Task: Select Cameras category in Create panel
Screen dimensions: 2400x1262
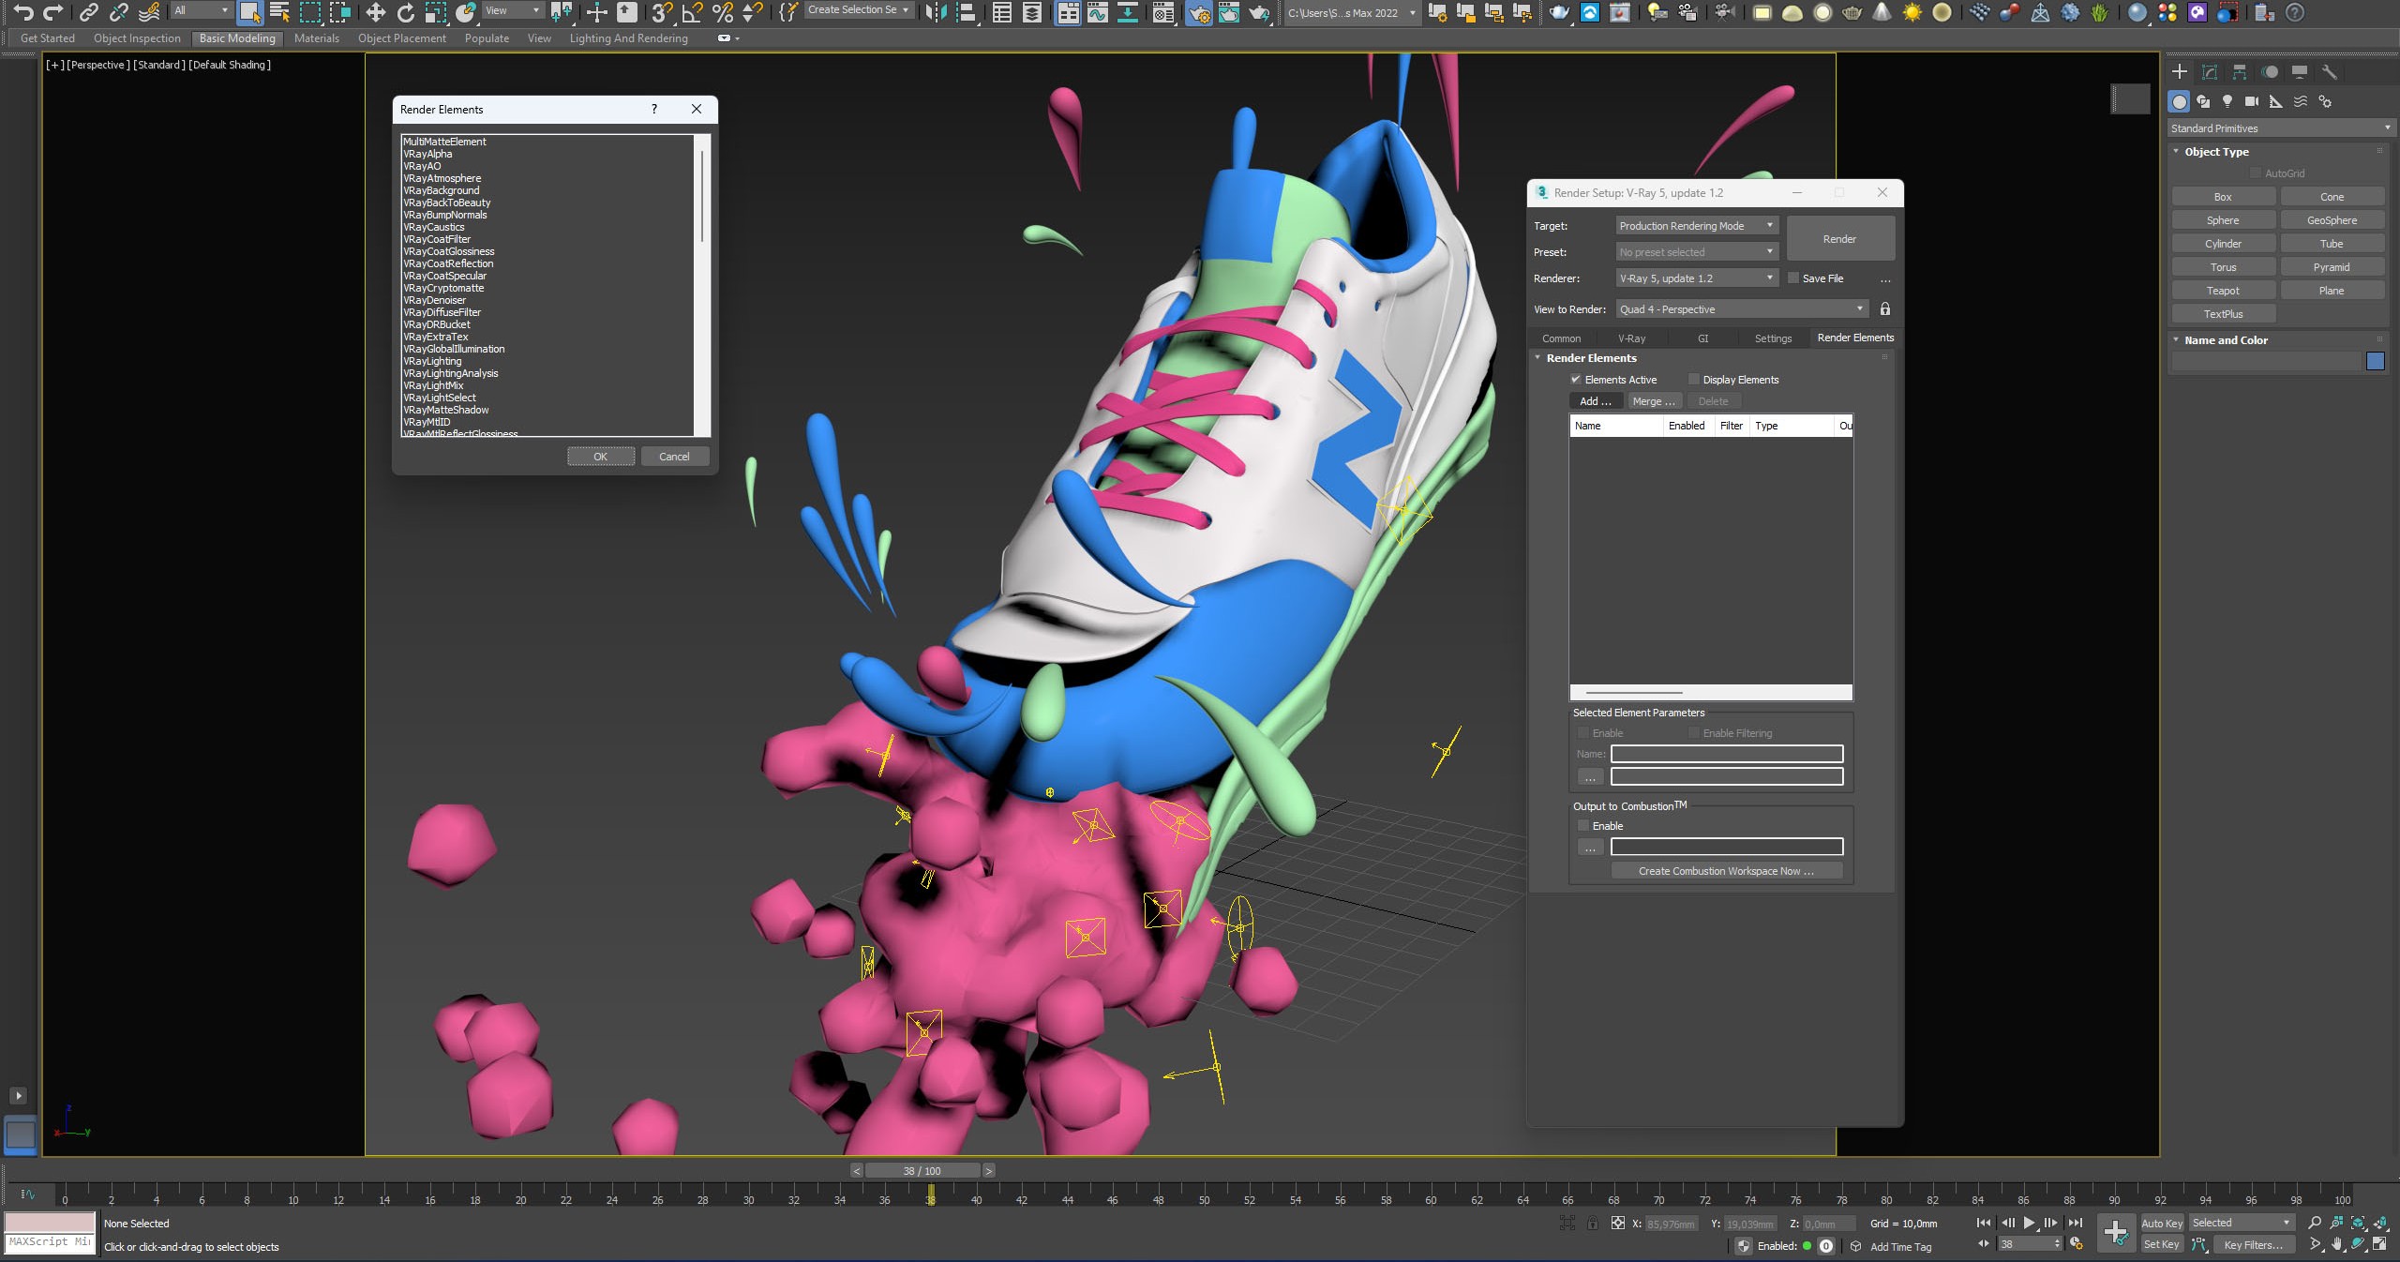Action: coord(2251,101)
